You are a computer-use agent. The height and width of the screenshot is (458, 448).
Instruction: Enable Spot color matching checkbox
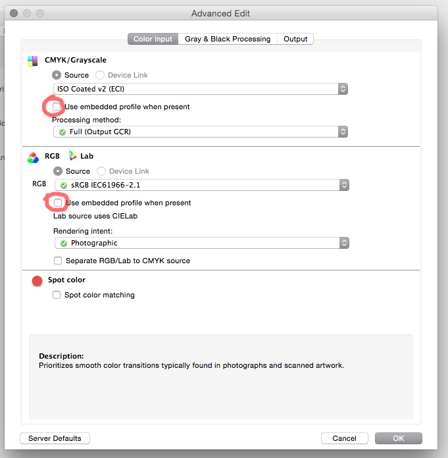(x=57, y=295)
